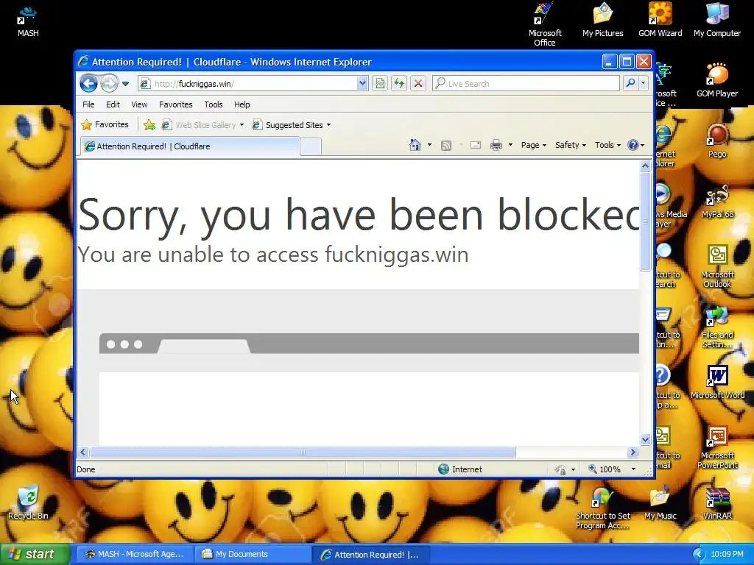This screenshot has width=754, height=565.
Task: Stop loading with the red X icon
Action: [418, 84]
